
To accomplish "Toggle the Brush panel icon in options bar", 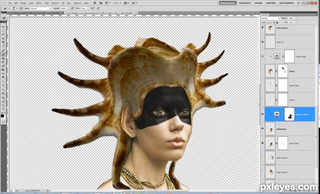I will (21, 9).
